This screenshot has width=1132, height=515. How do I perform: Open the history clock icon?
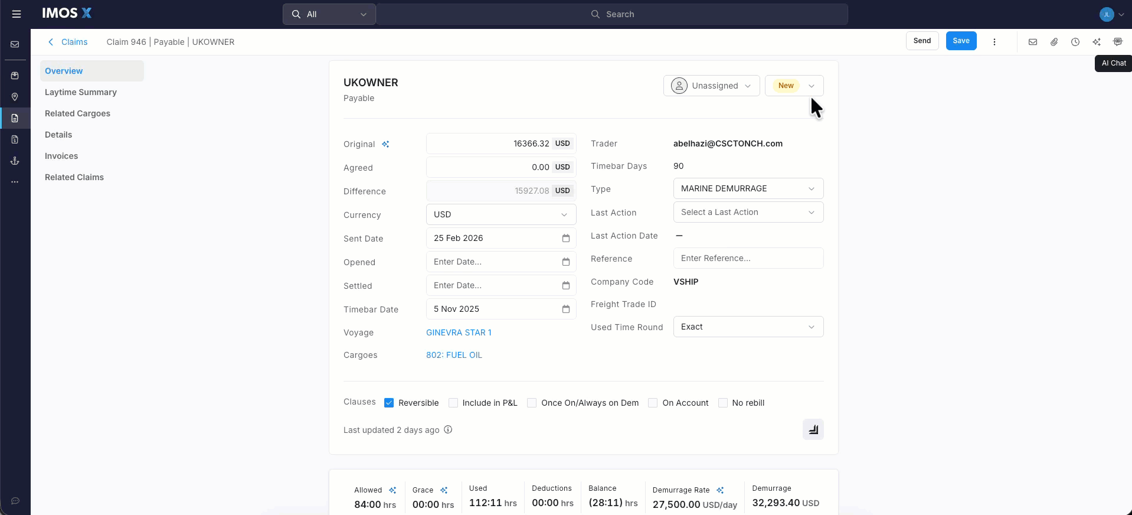(1075, 42)
